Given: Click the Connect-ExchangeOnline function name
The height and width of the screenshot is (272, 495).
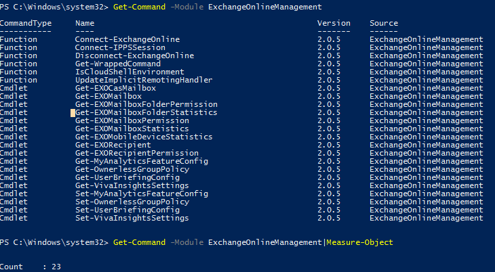Looking at the screenshot, I should point(127,39).
